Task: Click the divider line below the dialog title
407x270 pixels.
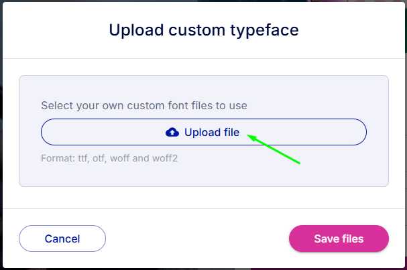Action: (204, 58)
